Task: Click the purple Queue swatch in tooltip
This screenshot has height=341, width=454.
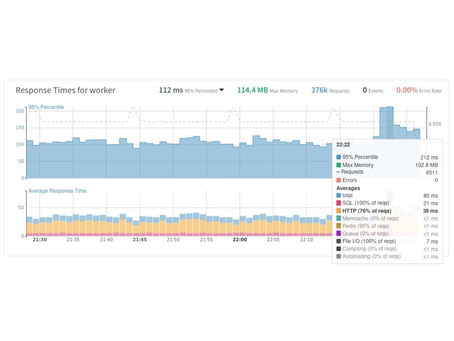Action: (339, 234)
